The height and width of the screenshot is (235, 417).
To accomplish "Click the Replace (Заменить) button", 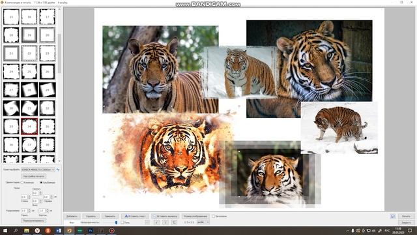I will 110,216.
